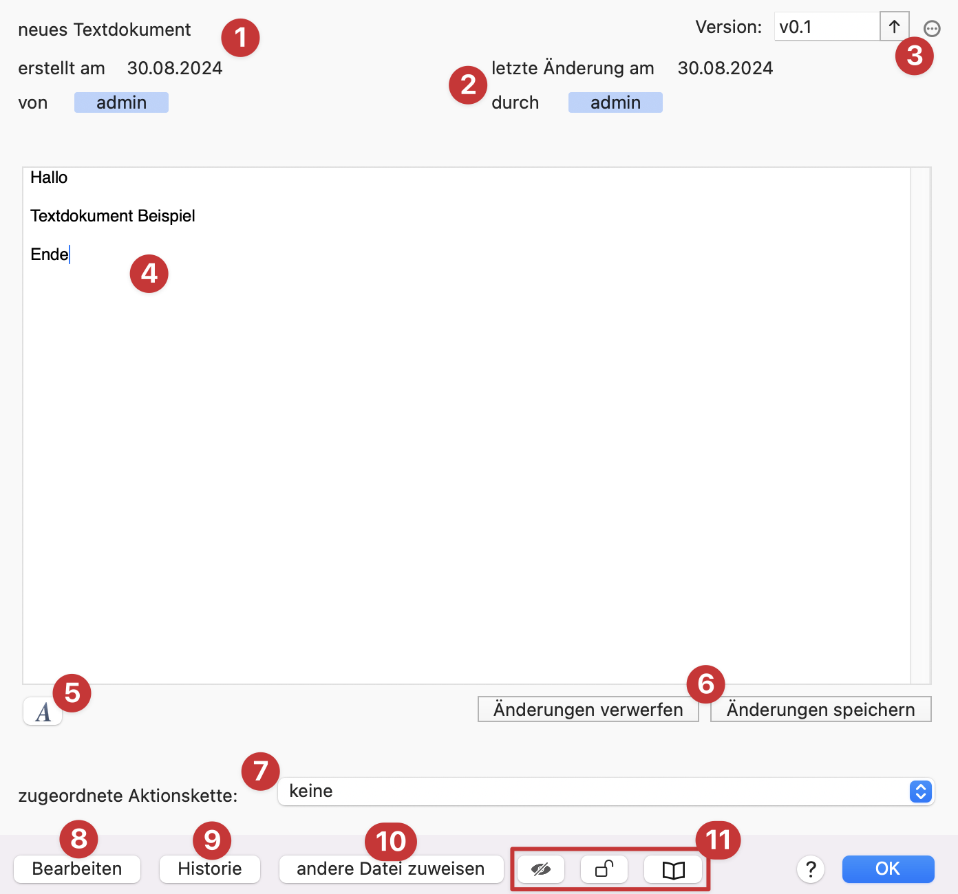Viewport: 958px width, 894px height.
Task: Open font formatting with the A icon
Action: (x=43, y=712)
